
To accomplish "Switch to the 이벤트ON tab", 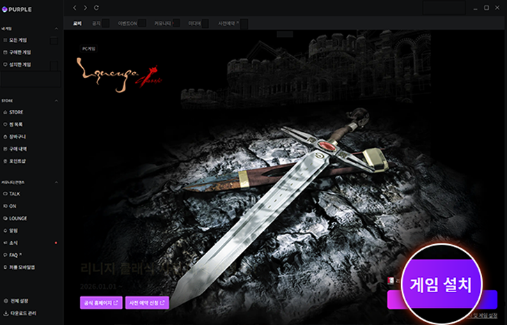I will (x=127, y=23).
